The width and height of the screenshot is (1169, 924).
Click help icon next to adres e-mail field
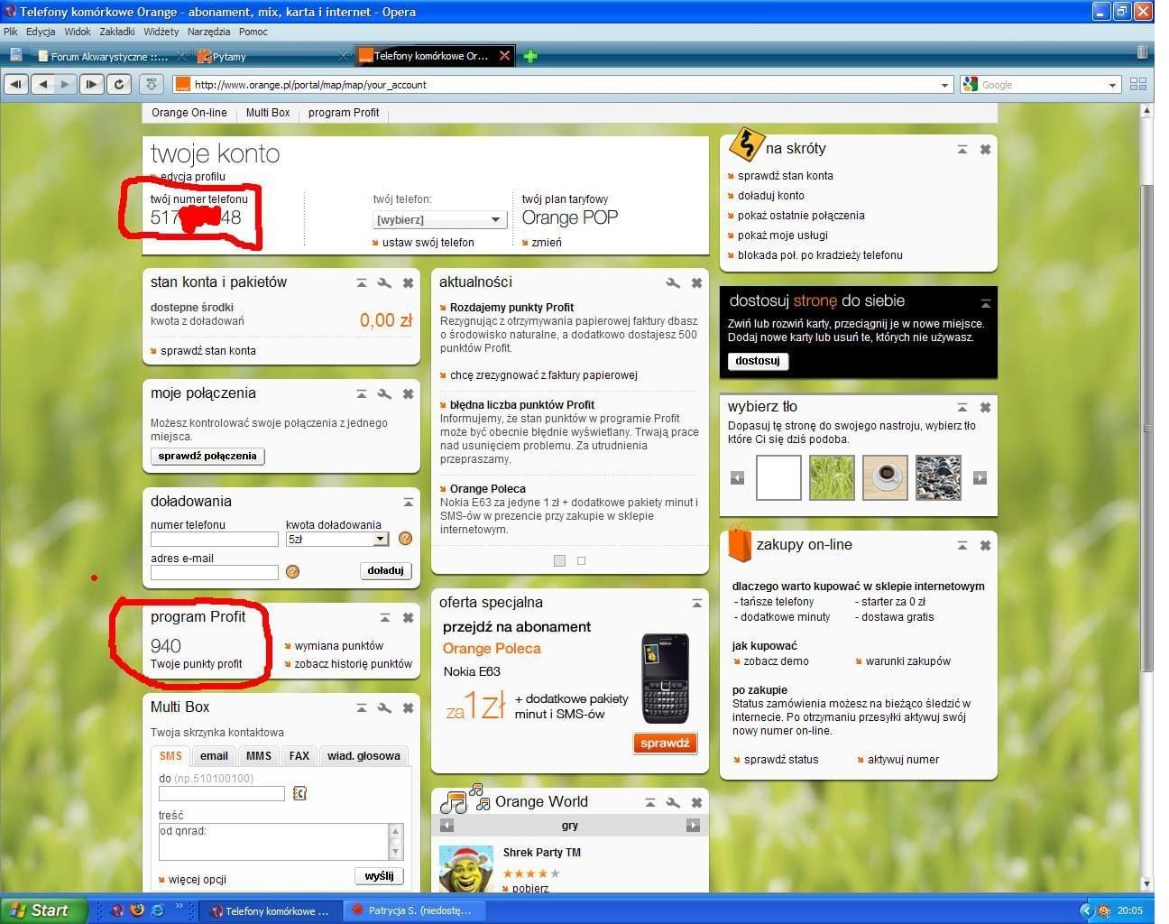pyautogui.click(x=292, y=572)
